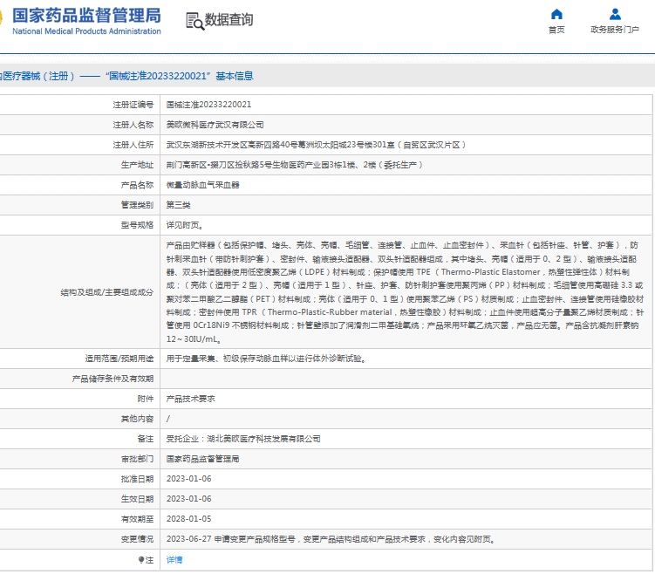
Task: Select remark 受托企业：湖北美欧医疗科技发展有限公司
Action: click(x=243, y=439)
